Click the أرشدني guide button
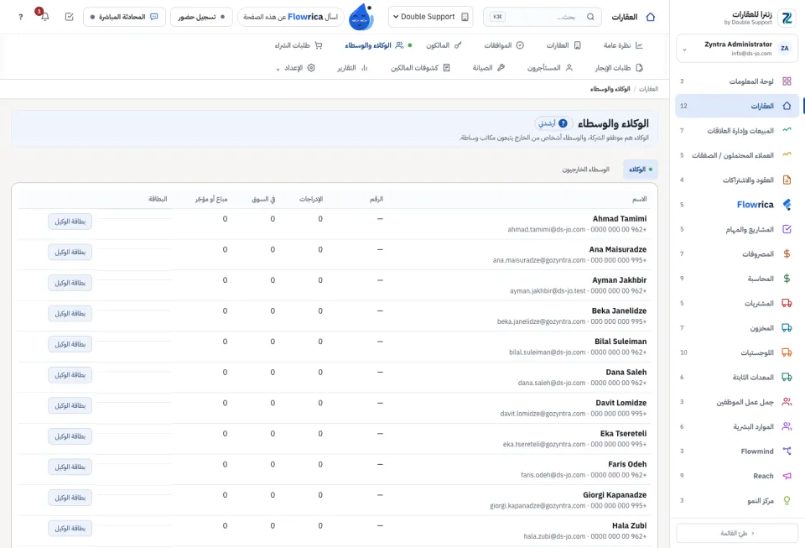Screen dimensions: 805x548 553,123
